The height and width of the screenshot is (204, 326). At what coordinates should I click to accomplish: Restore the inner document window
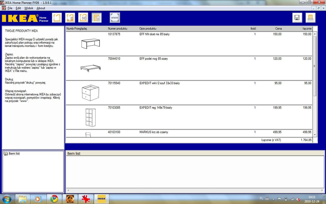319,8
